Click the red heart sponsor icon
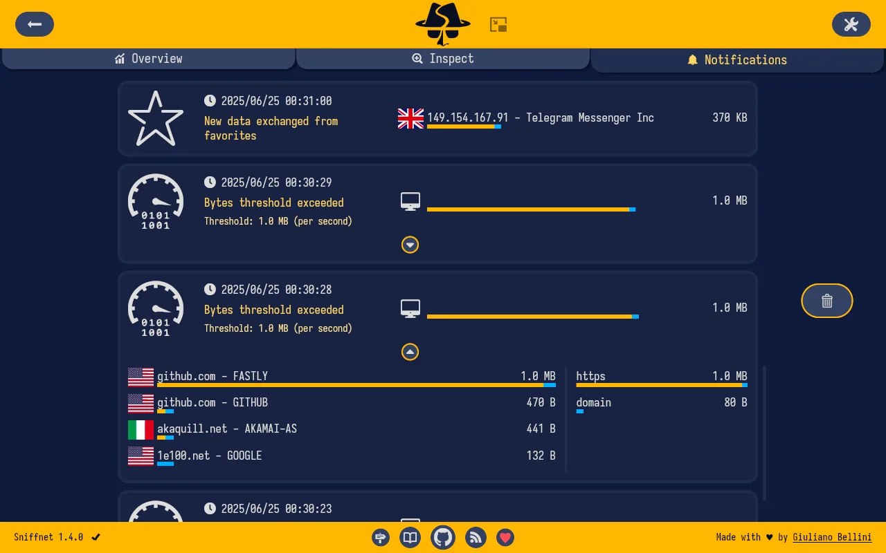The image size is (886, 553). click(x=505, y=537)
